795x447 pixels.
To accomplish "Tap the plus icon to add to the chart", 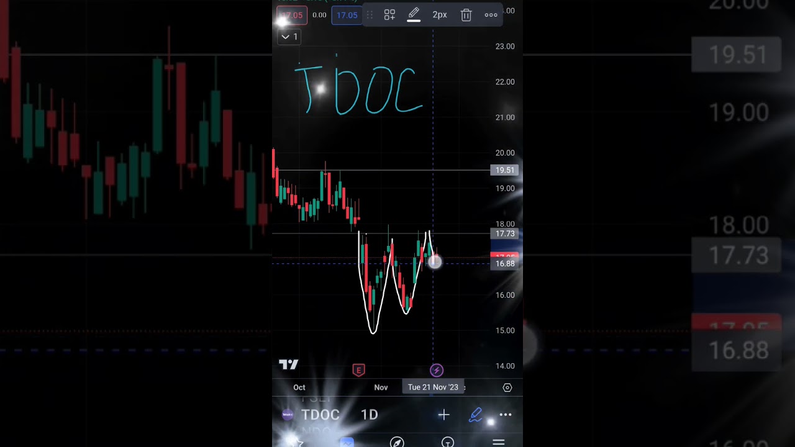I will click(443, 415).
